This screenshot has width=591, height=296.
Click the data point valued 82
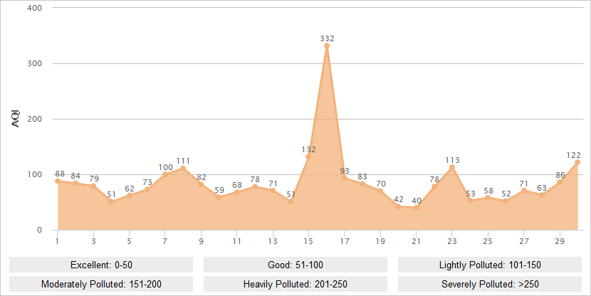point(201,184)
